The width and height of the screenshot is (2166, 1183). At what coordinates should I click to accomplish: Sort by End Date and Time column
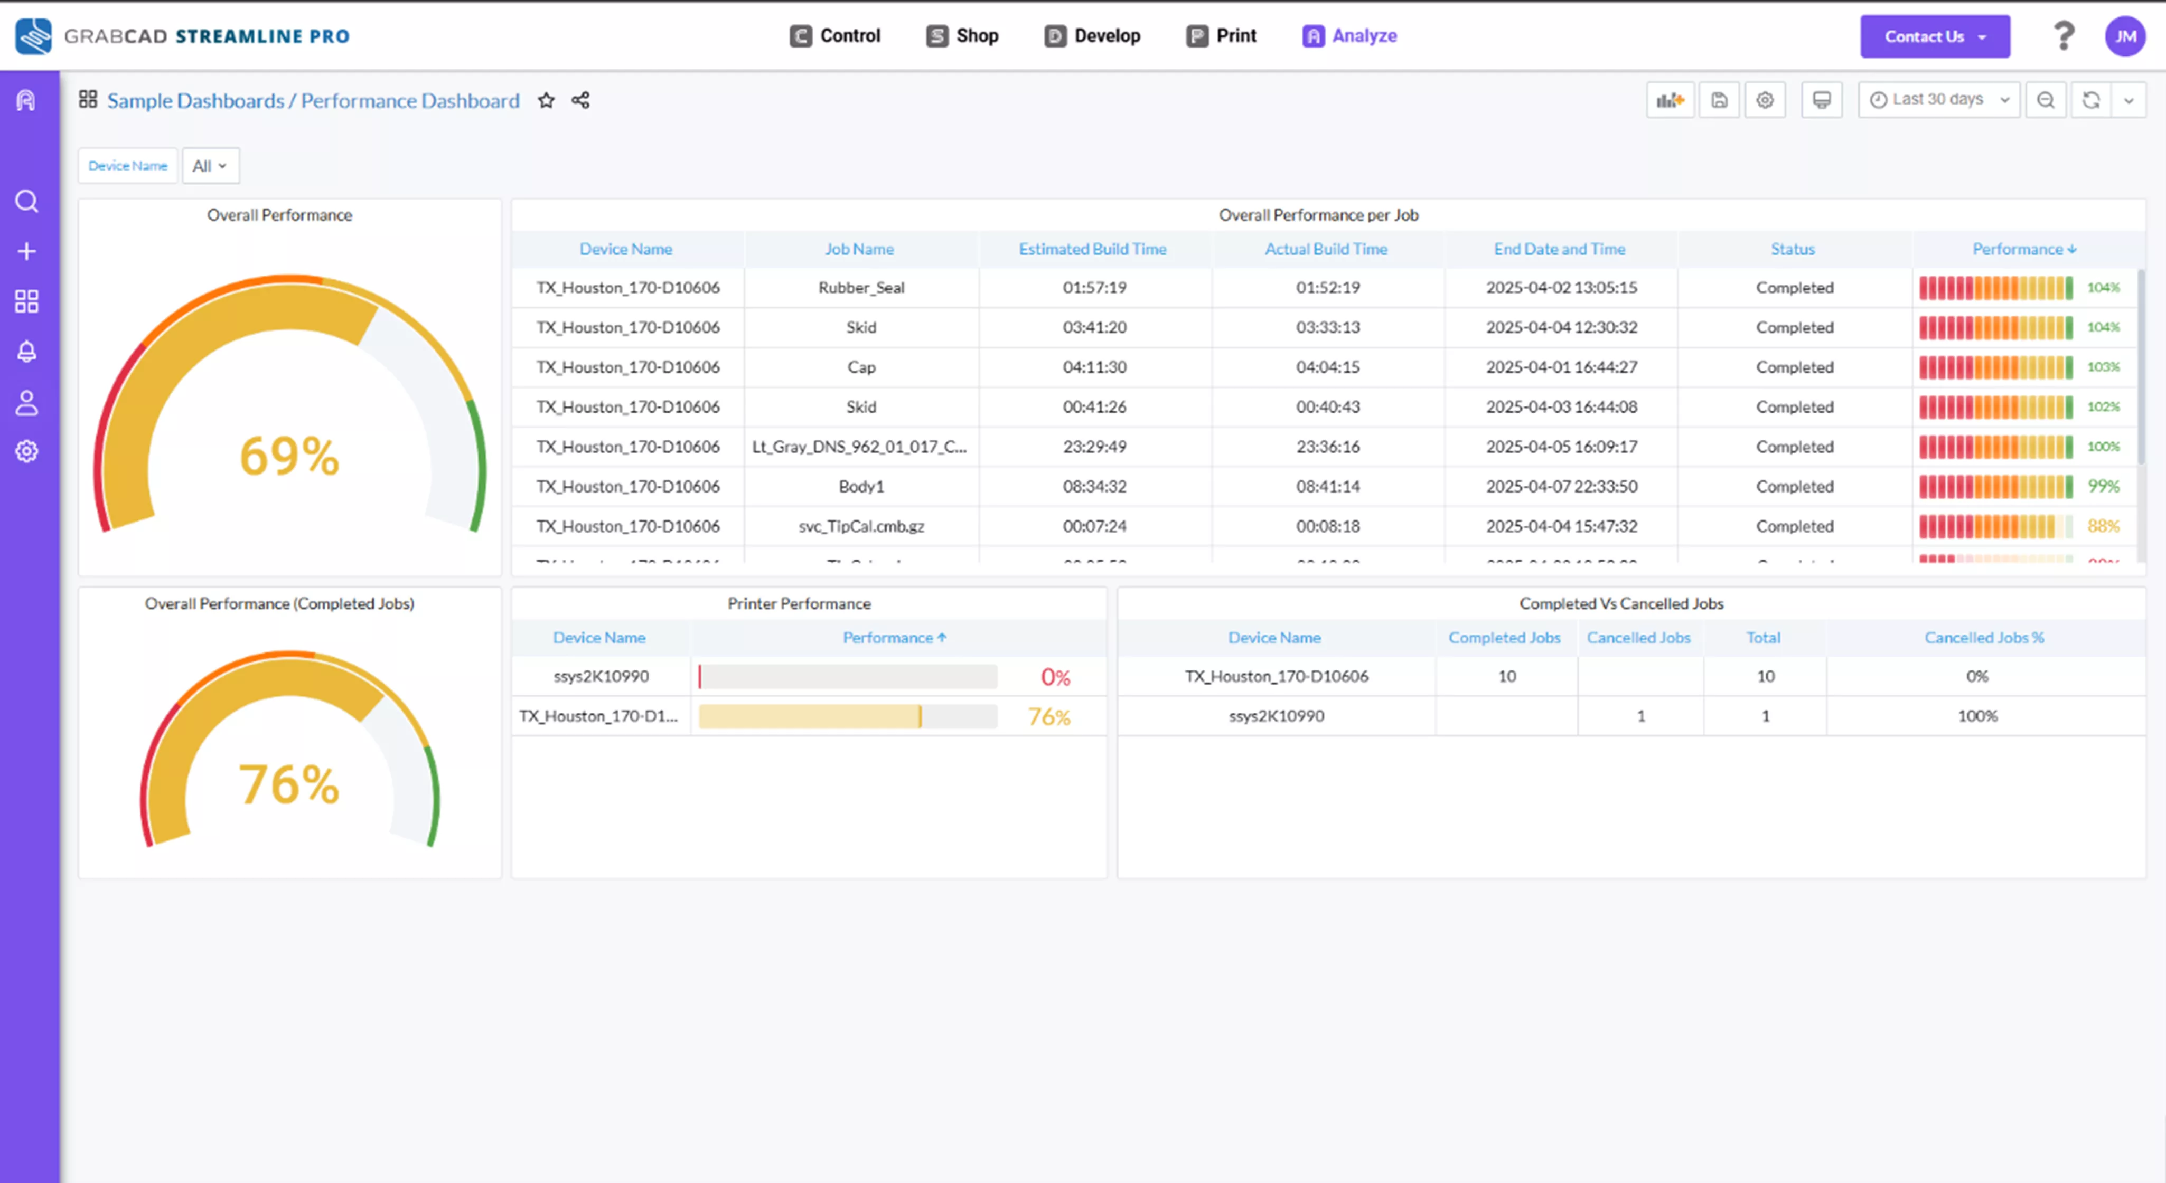(x=1559, y=249)
